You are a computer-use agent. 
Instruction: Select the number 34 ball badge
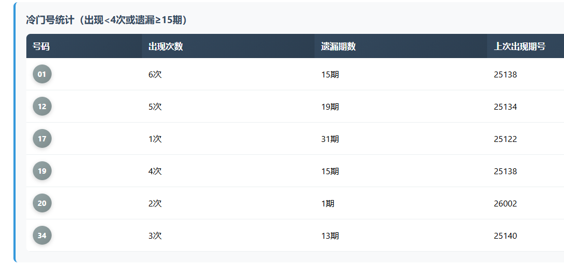point(42,236)
